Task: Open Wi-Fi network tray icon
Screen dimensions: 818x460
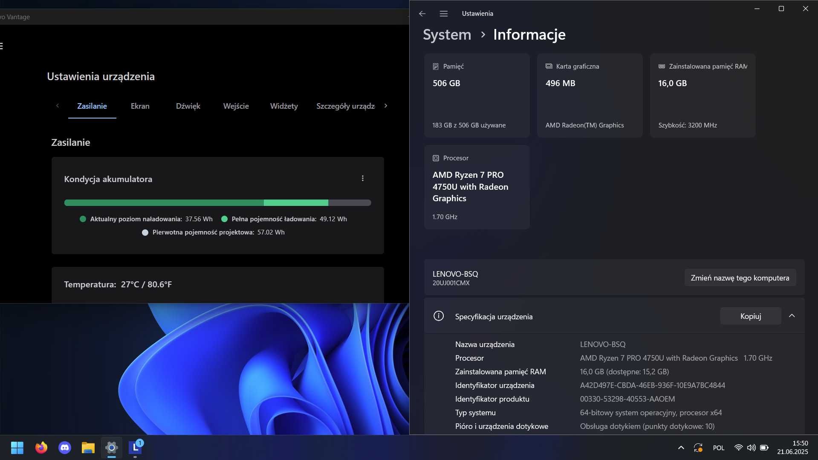Action: coord(738,448)
